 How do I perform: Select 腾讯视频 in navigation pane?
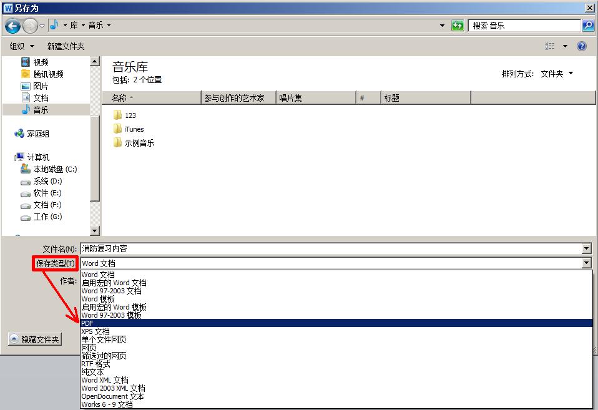(48, 74)
